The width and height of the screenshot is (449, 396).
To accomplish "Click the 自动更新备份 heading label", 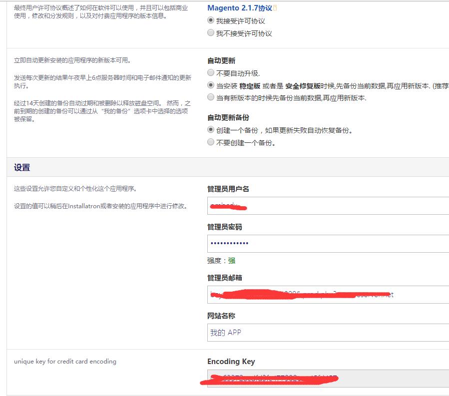I will (228, 117).
